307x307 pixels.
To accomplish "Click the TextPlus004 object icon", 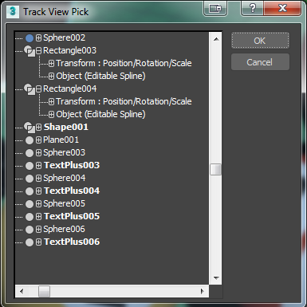I will [x=30, y=191].
